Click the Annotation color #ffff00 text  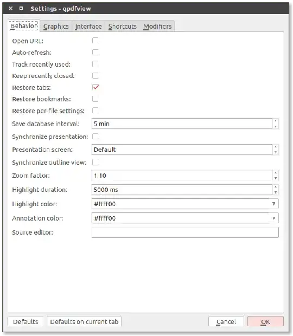(105, 218)
